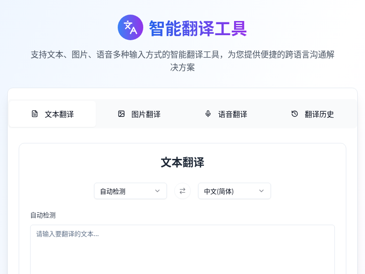Open the 自动检测 source language dropdown
The width and height of the screenshot is (365, 274).
130,191
